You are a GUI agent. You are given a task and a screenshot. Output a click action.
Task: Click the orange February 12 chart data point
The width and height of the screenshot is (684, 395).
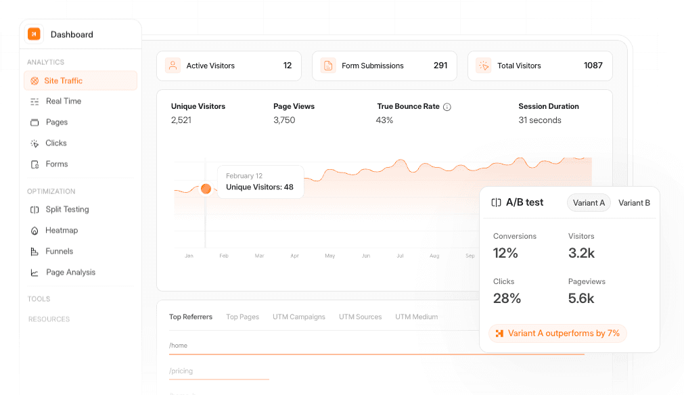click(206, 189)
